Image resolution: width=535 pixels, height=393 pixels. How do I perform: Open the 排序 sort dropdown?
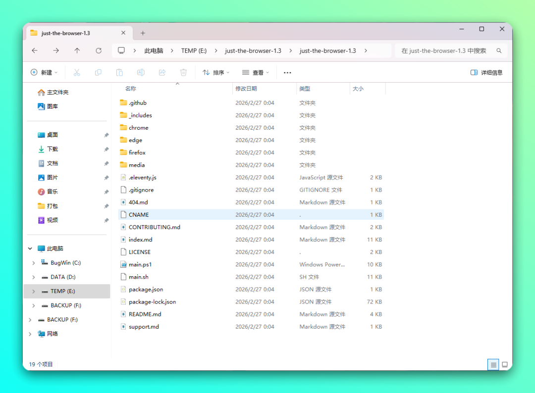click(215, 72)
